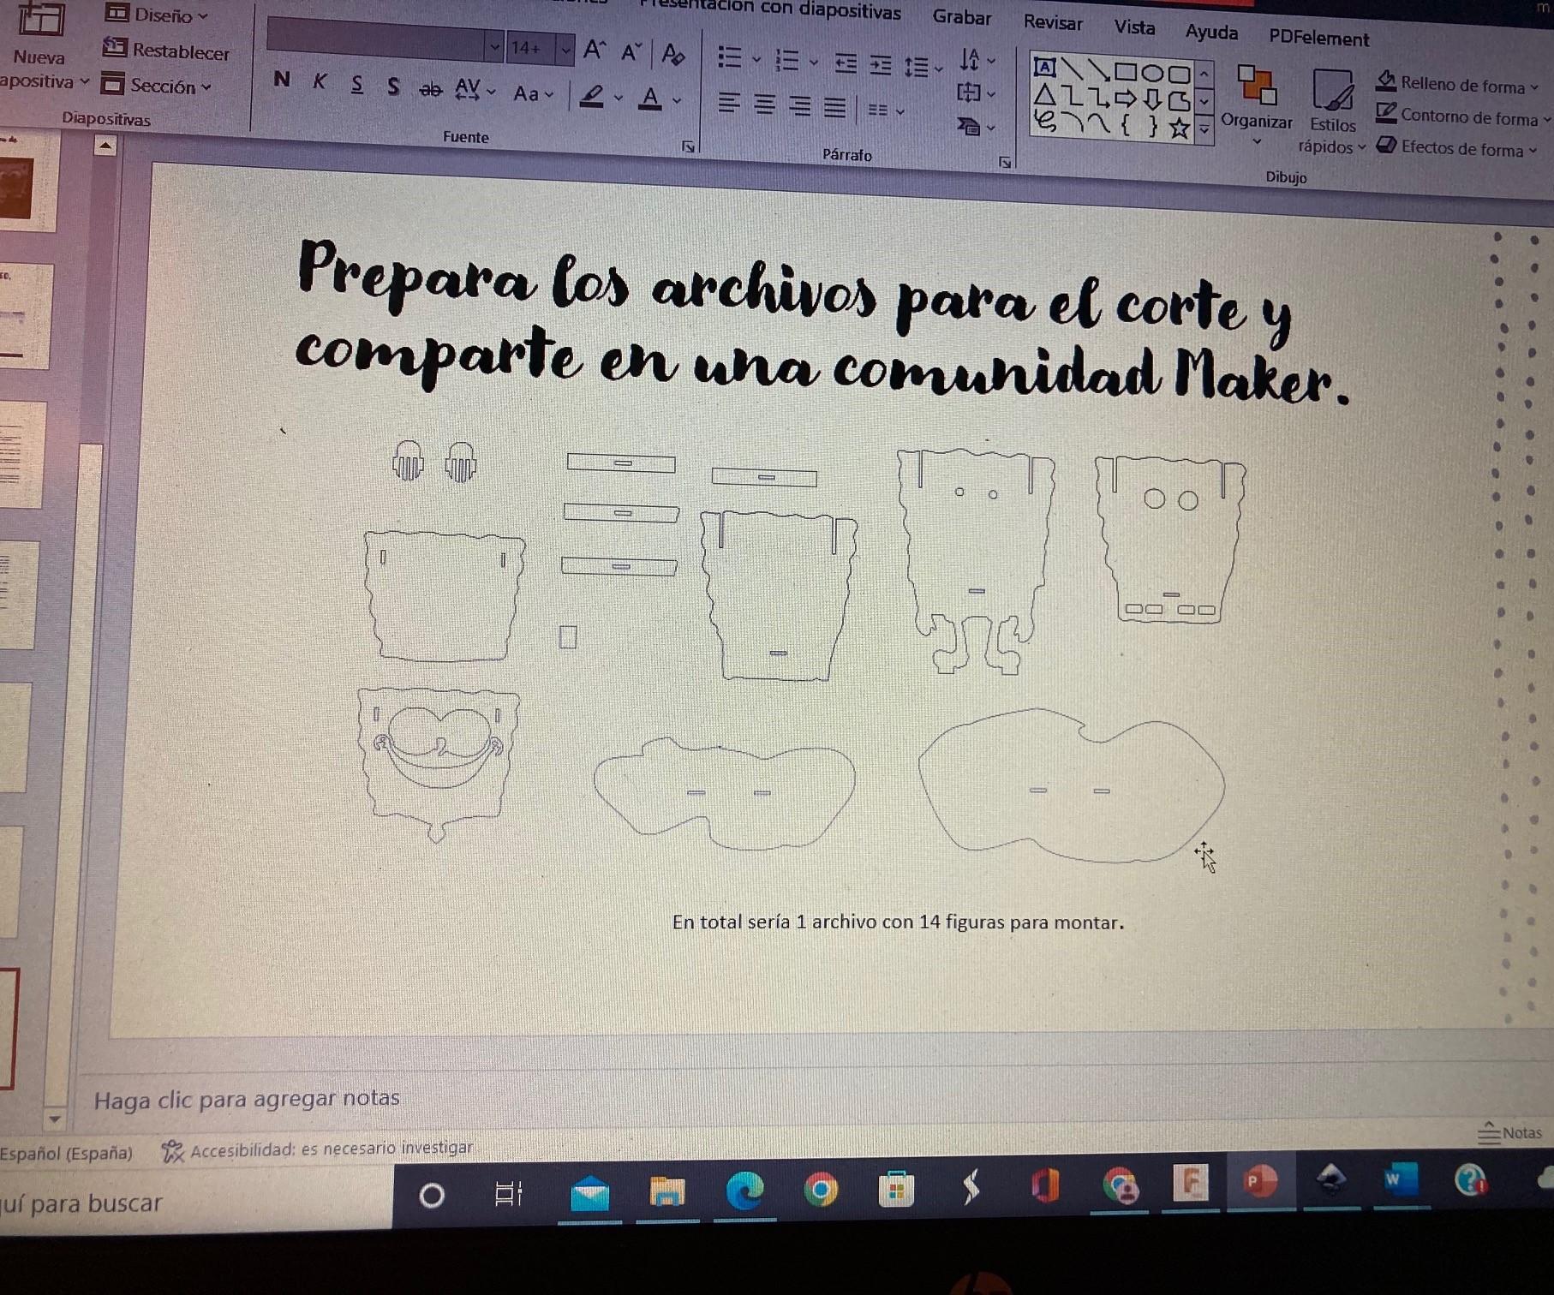Viewport: 1554px width, 1295px height.
Task: Open Google Chrome from the taskbar
Action: [x=821, y=1190]
